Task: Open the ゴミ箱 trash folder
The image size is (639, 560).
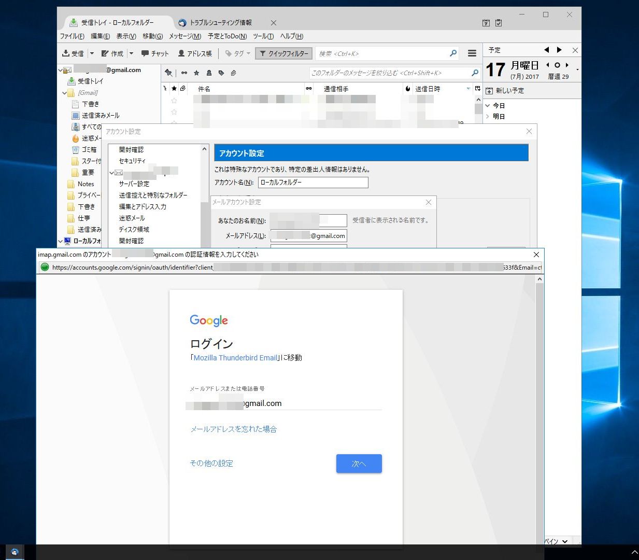Action: click(x=84, y=150)
